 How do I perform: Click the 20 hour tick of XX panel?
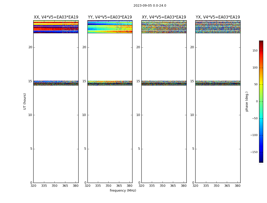pos(30,47)
